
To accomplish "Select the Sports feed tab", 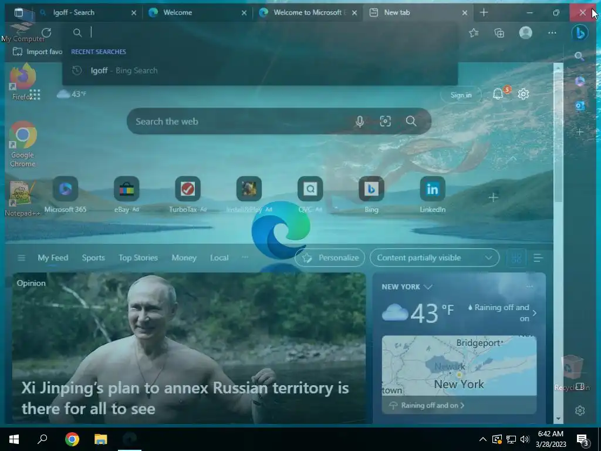I will click(x=93, y=258).
